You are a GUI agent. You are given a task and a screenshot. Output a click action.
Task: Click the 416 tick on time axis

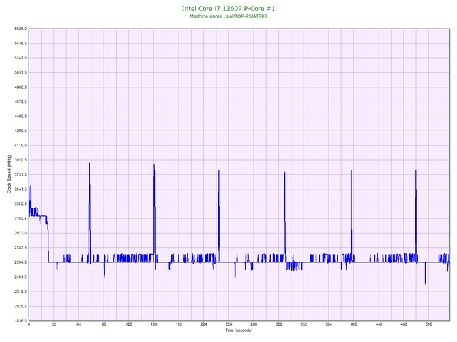click(x=354, y=324)
